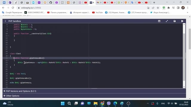Viewport: 191px width, 107px height.
Task: Run the PHP code with play button
Action: [182, 21]
